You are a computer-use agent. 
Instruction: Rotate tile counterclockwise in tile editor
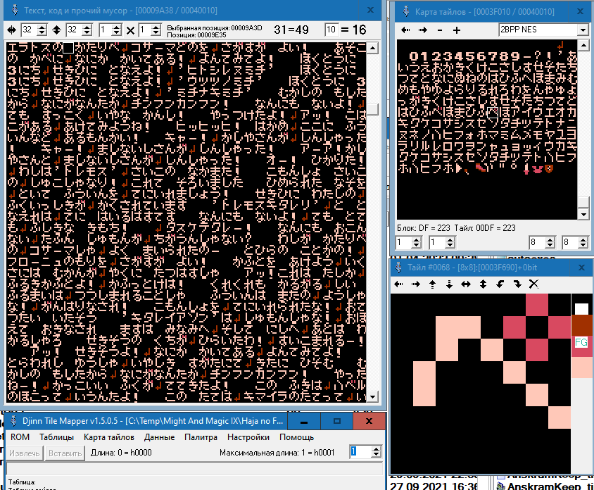pyautogui.click(x=500, y=284)
